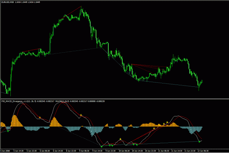Click yellow down arrow near 6 Jun 06:30
Image resolution: width=229 pixels, height=153 pixels.
(x=40, y=117)
